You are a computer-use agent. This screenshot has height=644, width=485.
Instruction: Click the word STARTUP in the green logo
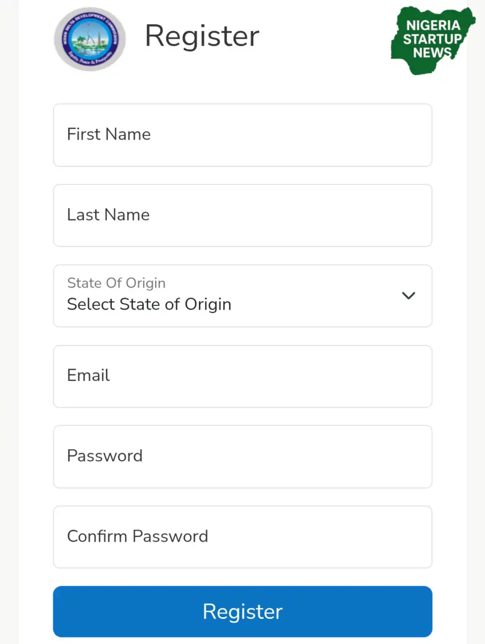coord(432,39)
